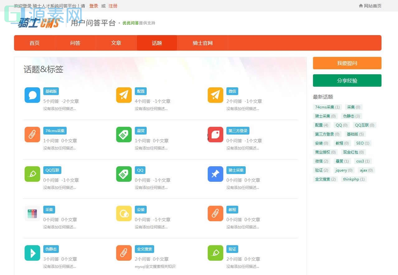Open the 登录 link at top
Viewport: 398px width, 275px height.
(93, 6)
